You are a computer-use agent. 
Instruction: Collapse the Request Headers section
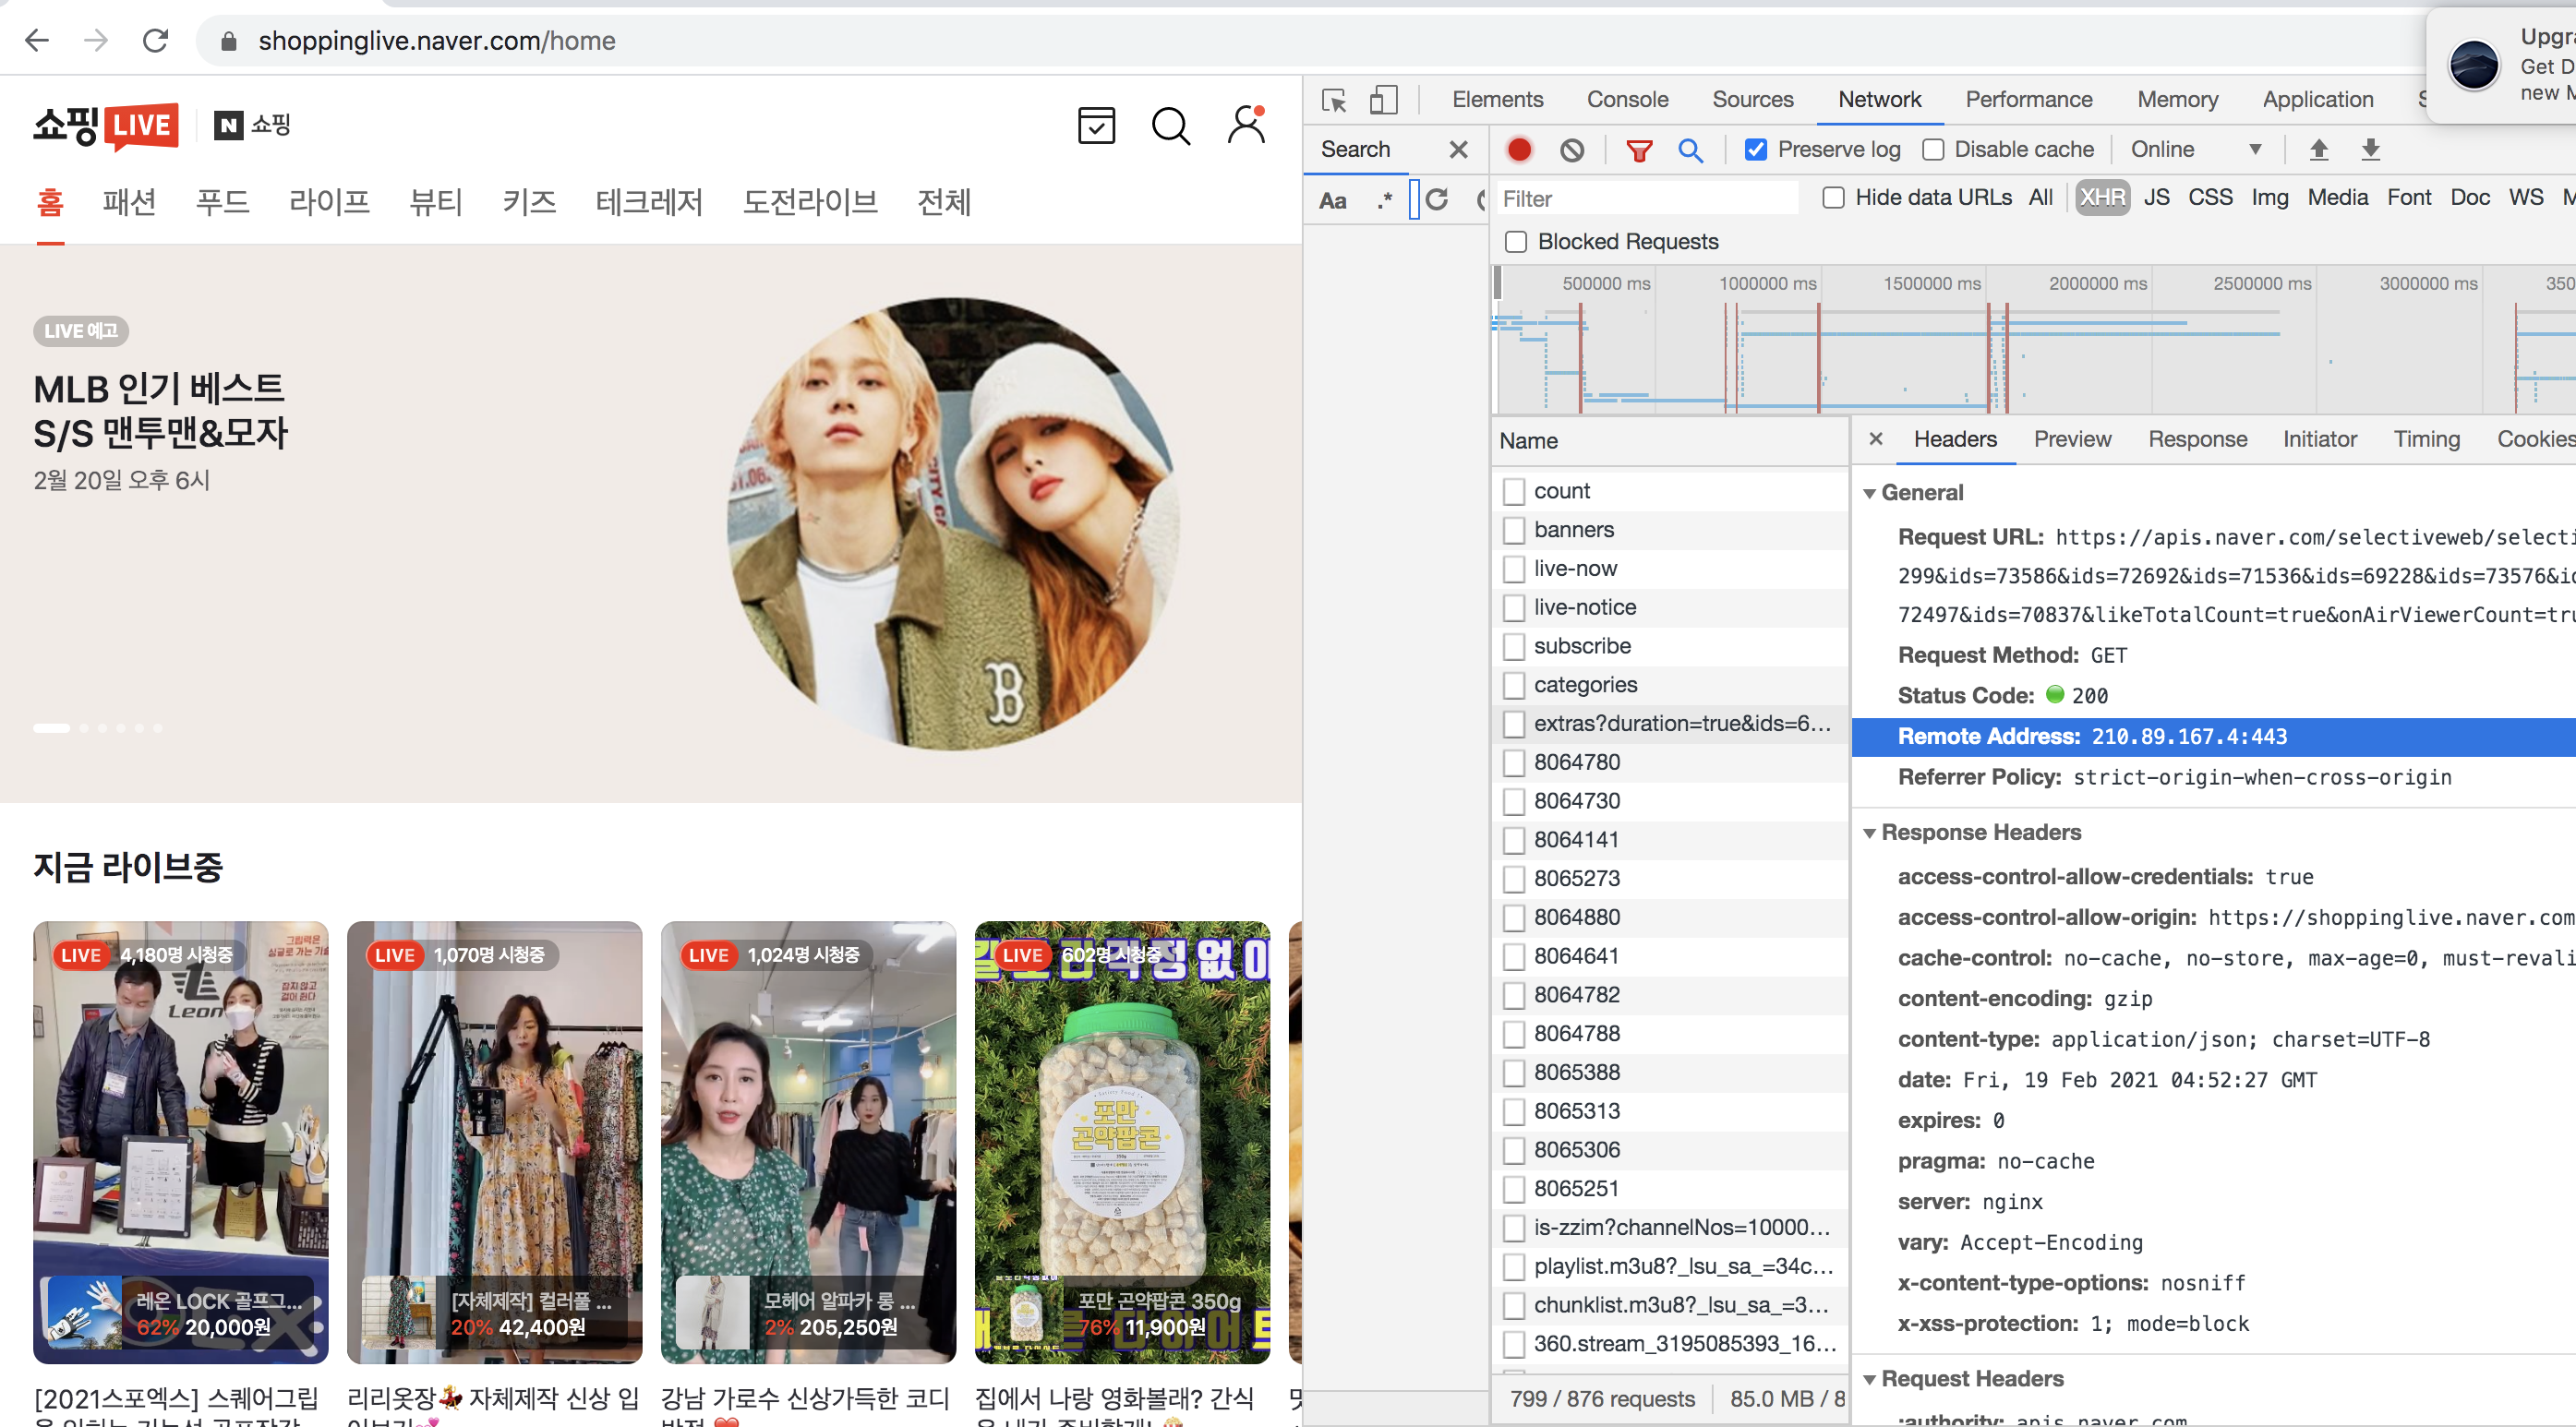click(1869, 1379)
